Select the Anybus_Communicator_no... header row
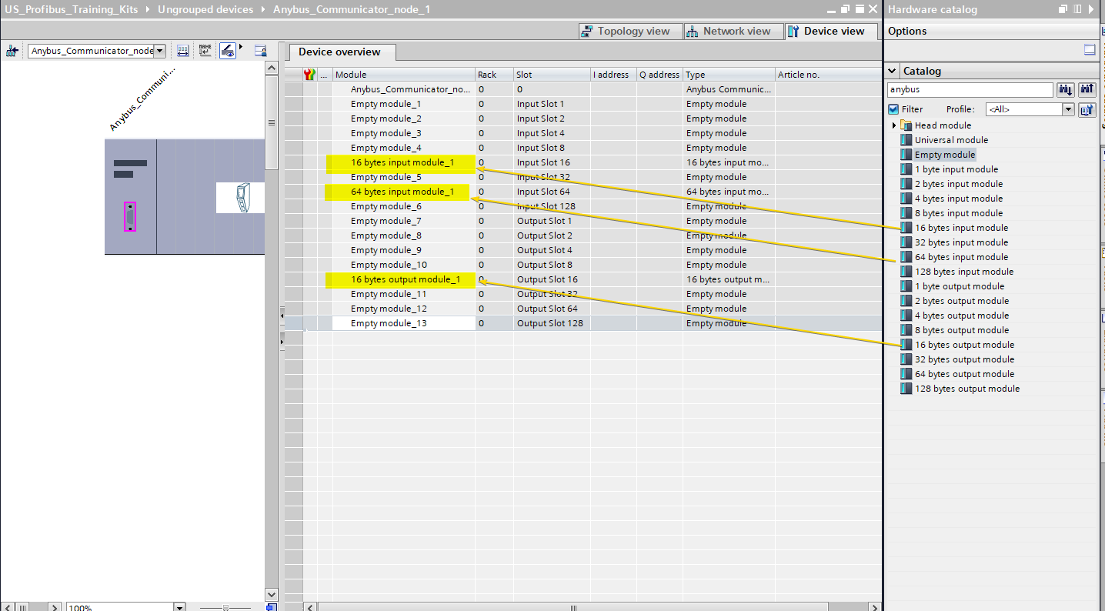This screenshot has width=1105, height=611. point(583,89)
